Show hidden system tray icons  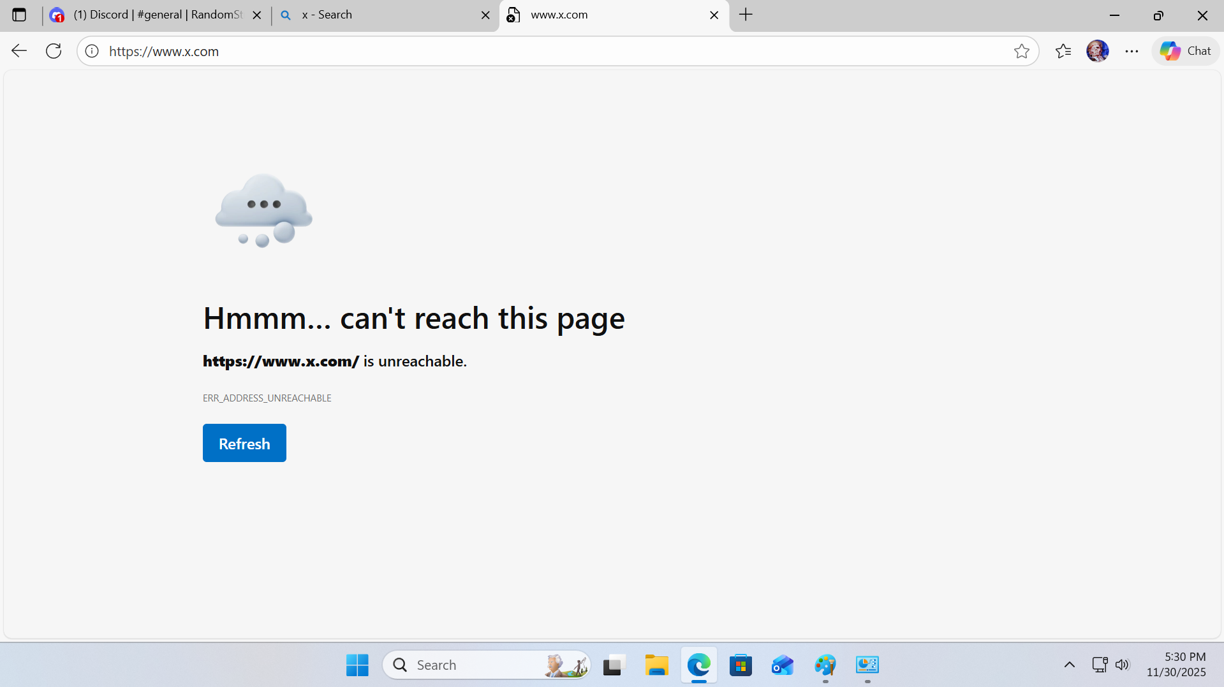pos(1070,665)
